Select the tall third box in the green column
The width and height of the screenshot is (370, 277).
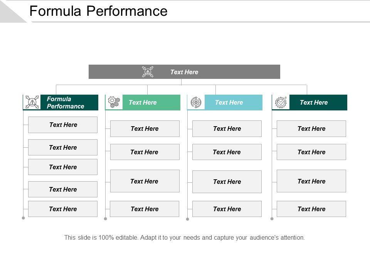point(145,181)
